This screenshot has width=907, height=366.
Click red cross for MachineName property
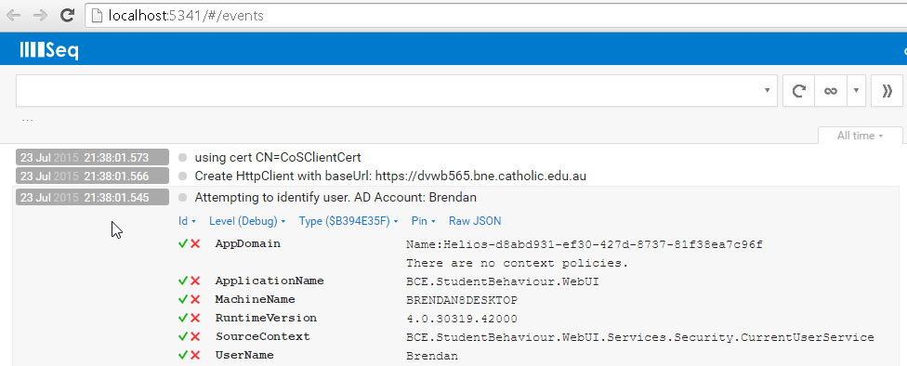click(x=195, y=299)
